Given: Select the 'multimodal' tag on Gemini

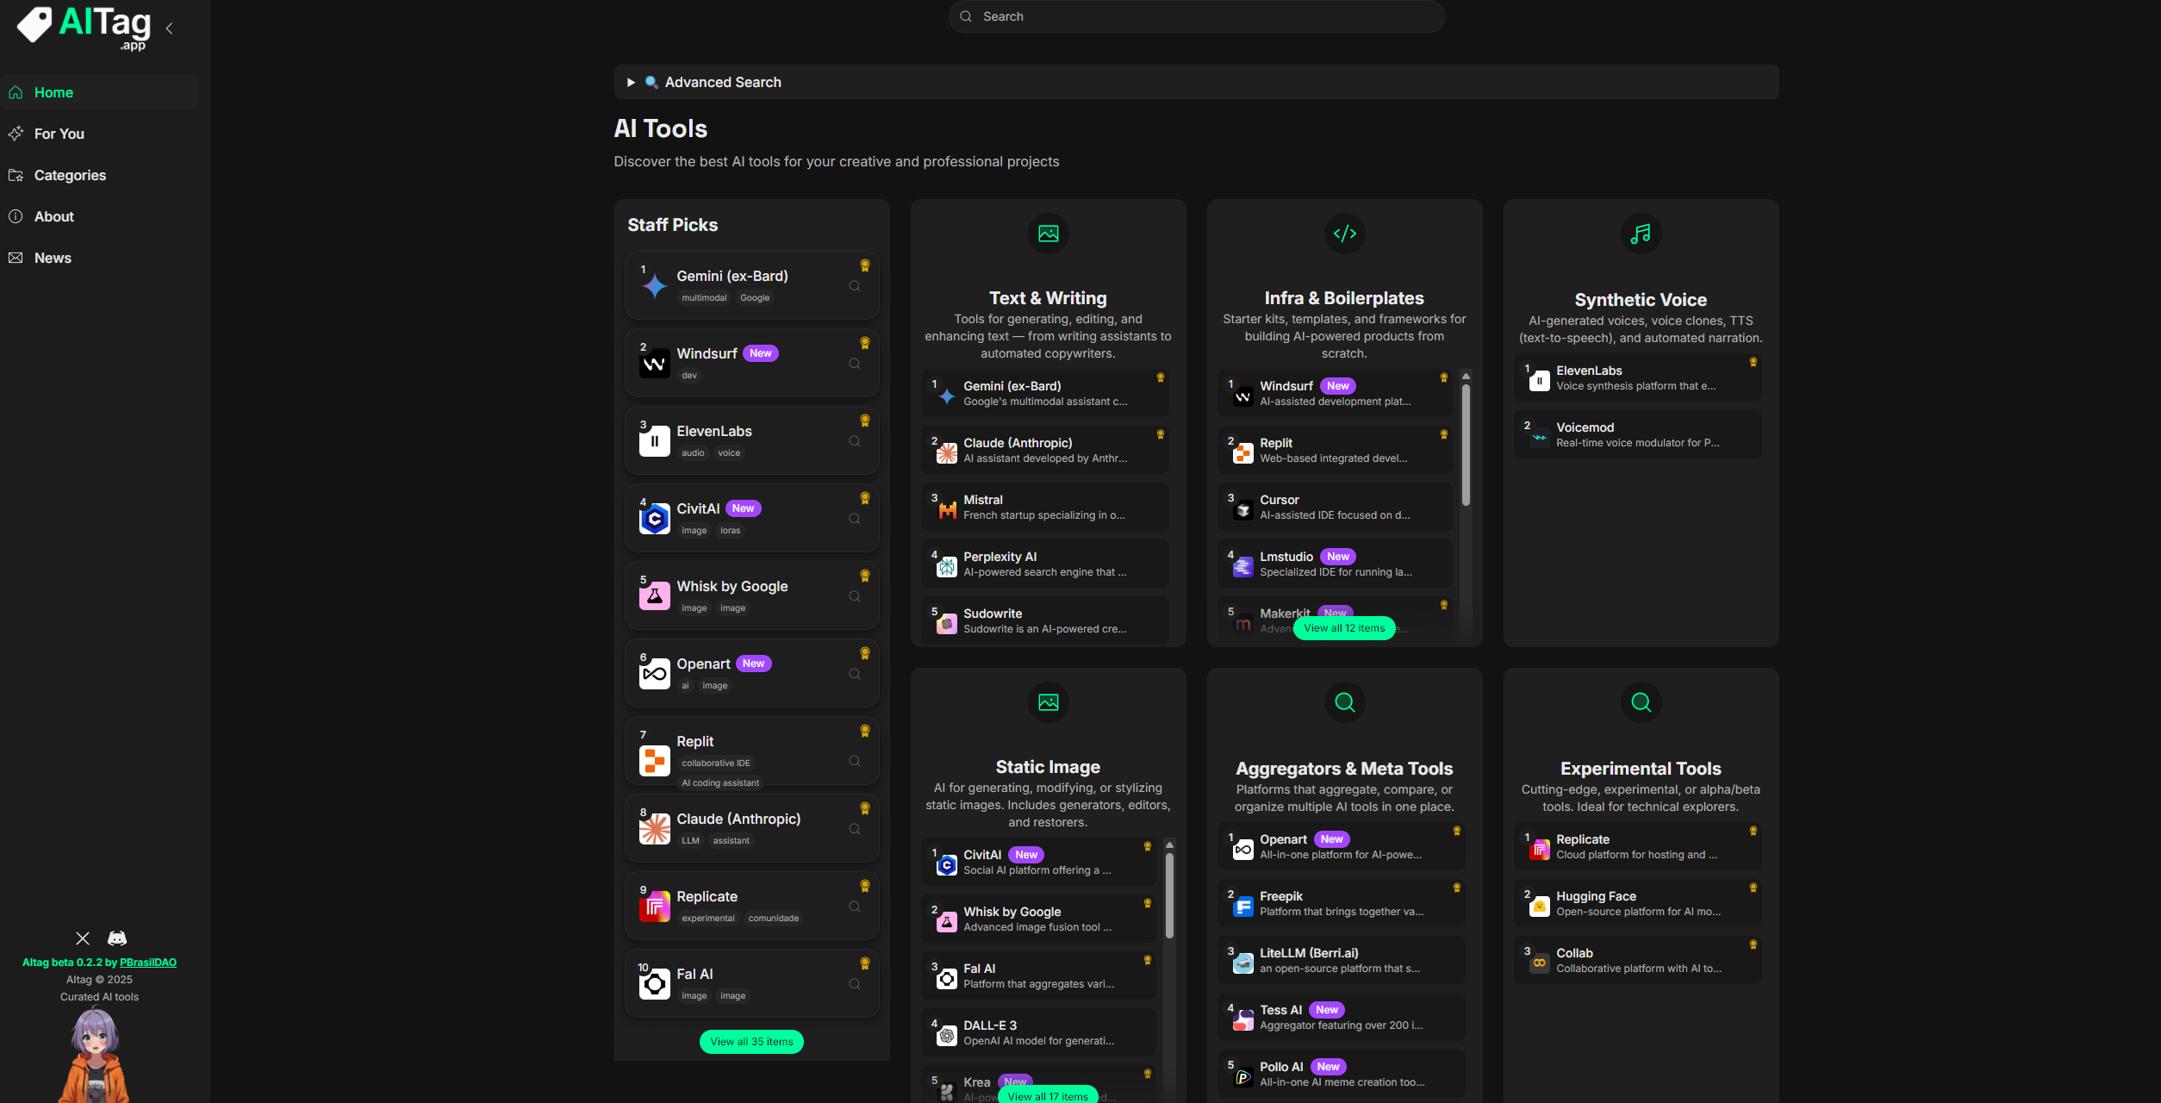Looking at the screenshot, I should [x=704, y=298].
